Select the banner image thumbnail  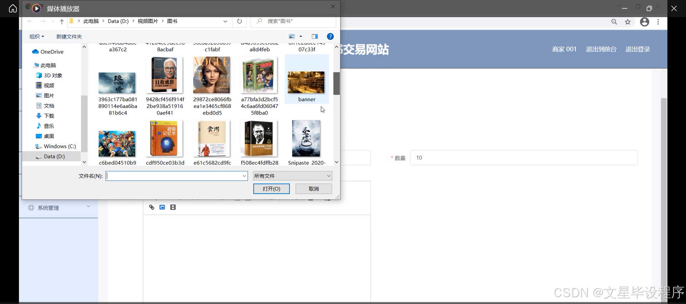307,82
